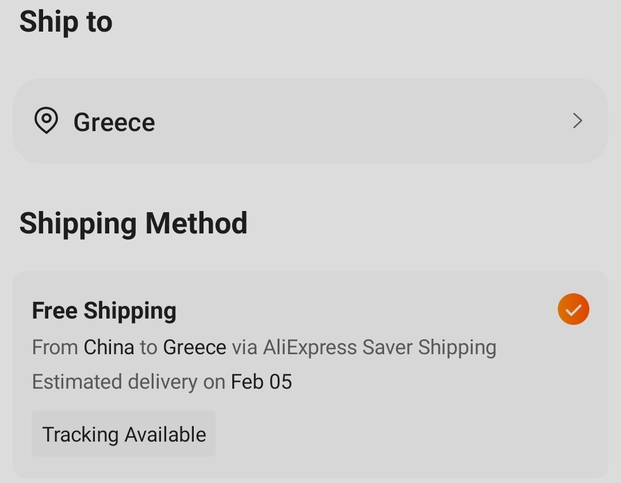The height and width of the screenshot is (483, 621).
Task: Click the Estimated delivery on text
Action: [x=129, y=382]
